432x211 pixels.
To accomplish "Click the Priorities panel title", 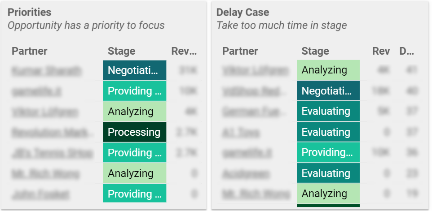I will 30,13.
